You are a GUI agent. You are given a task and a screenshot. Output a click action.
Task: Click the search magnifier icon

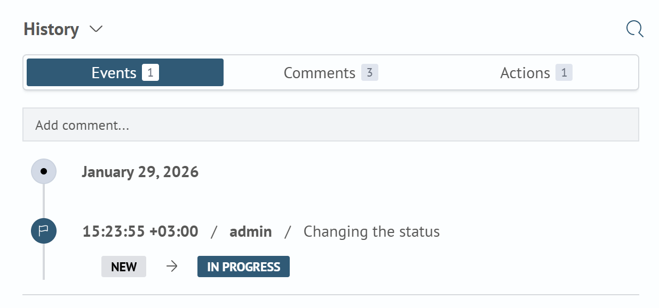coord(634,29)
